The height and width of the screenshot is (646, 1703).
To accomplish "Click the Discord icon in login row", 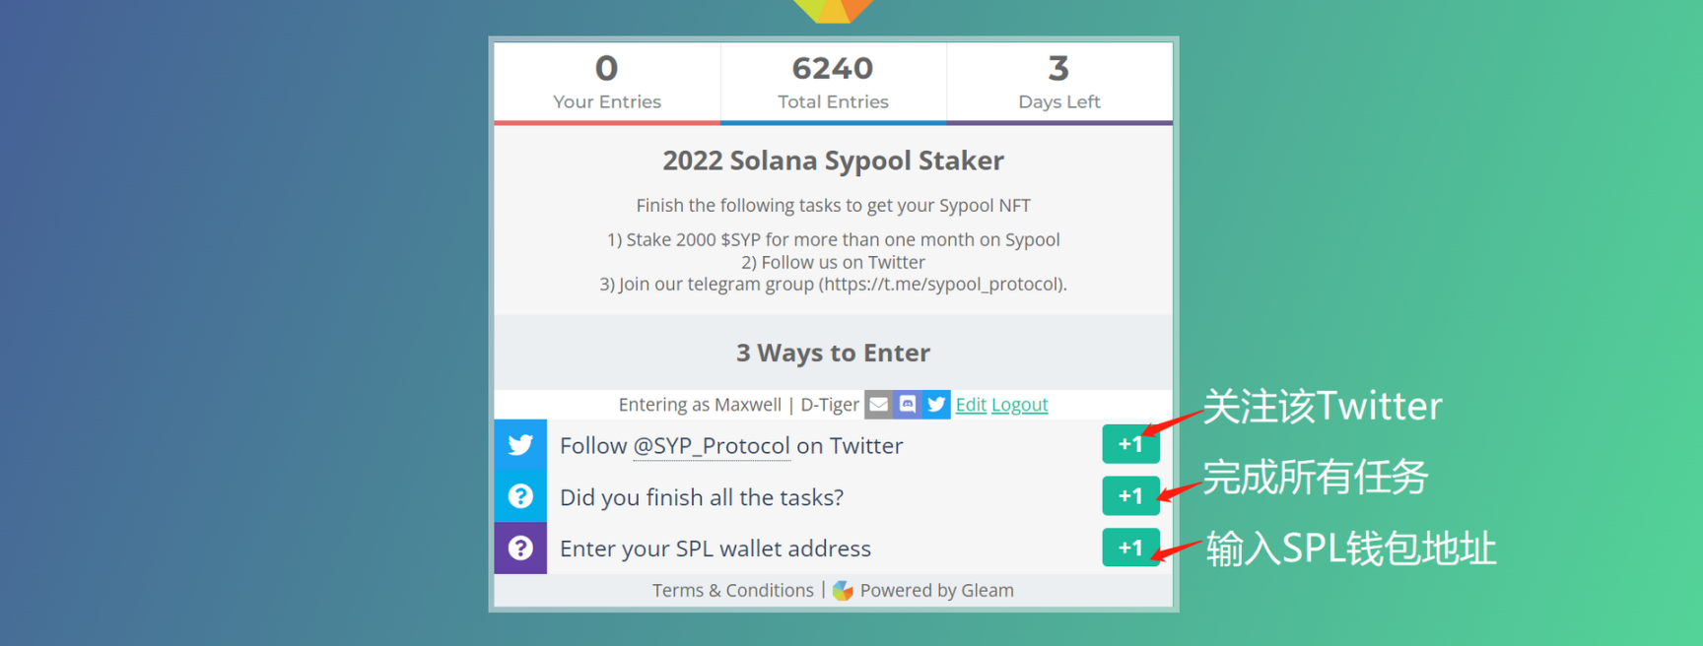I will click(908, 405).
